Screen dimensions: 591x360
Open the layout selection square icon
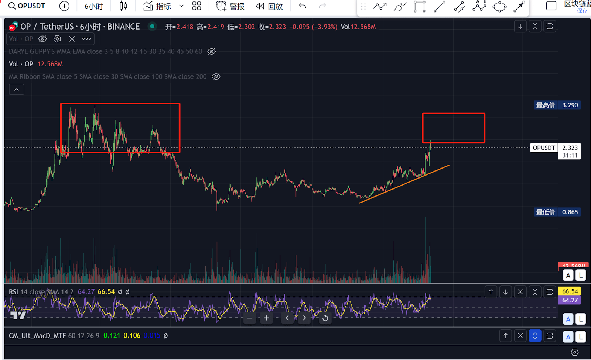tap(551, 6)
